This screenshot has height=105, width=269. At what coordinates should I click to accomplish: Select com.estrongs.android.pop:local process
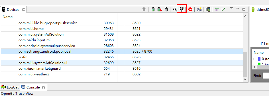pos(45,51)
